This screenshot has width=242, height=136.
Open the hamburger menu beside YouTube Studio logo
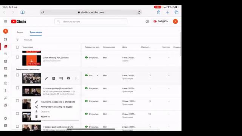point(6,22)
